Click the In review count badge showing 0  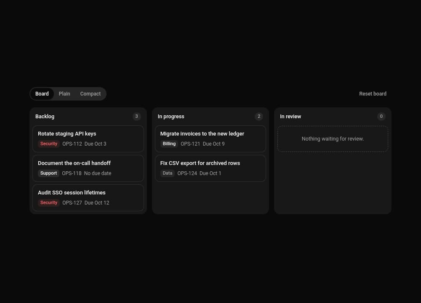[x=381, y=117]
